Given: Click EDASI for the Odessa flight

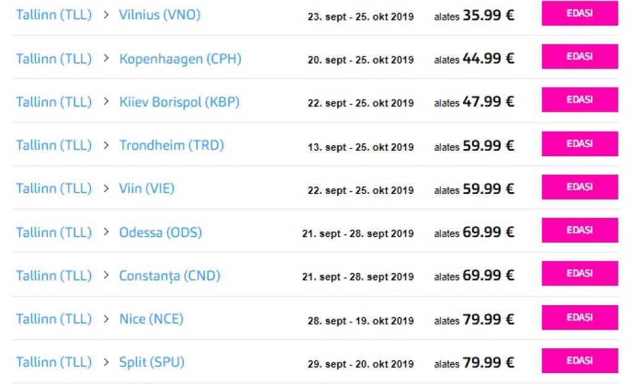Looking at the screenshot, I should point(580,230).
